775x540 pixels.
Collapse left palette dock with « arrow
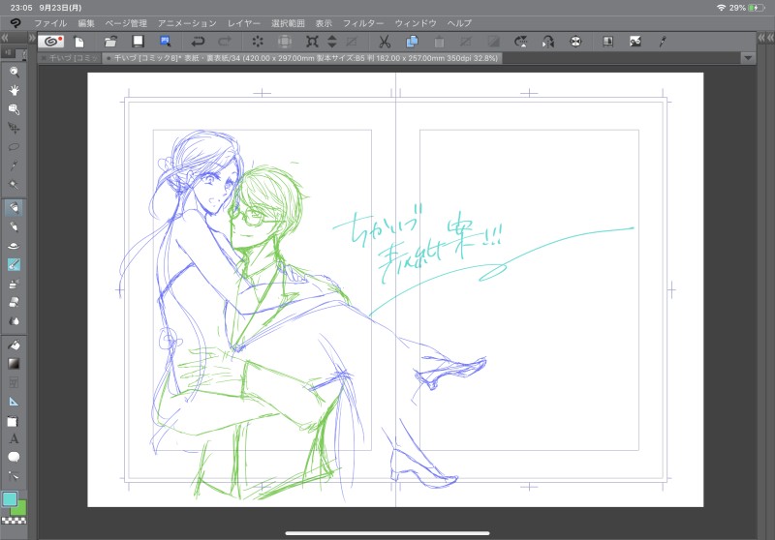pos(5,38)
